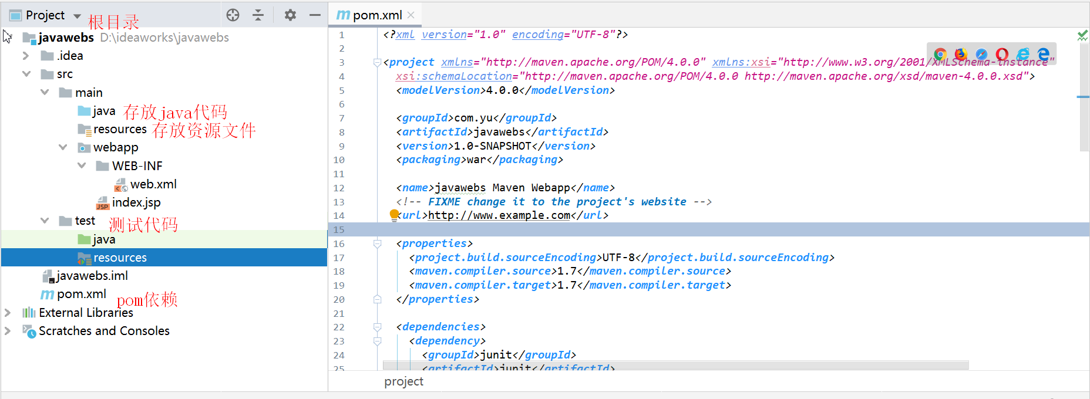
Task: Open in Edge browser icon
Action: [1043, 55]
